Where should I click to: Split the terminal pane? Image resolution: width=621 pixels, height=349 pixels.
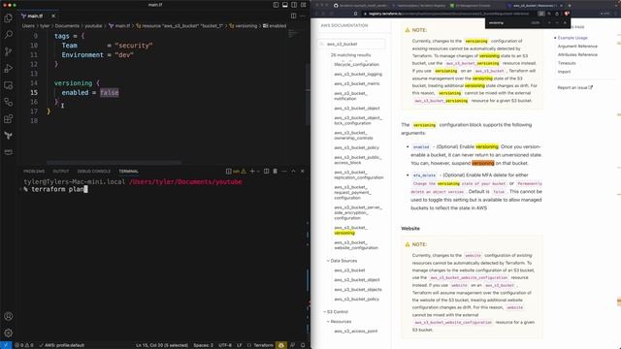tap(266, 172)
